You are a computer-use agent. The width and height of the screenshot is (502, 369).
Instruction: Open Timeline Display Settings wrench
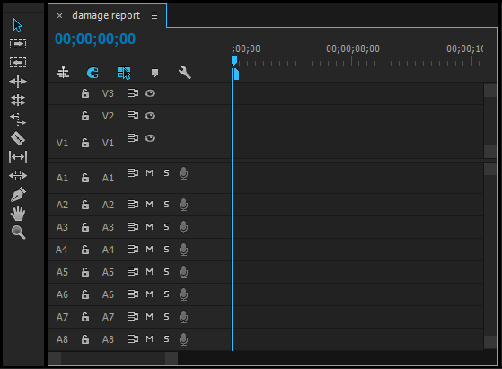185,73
